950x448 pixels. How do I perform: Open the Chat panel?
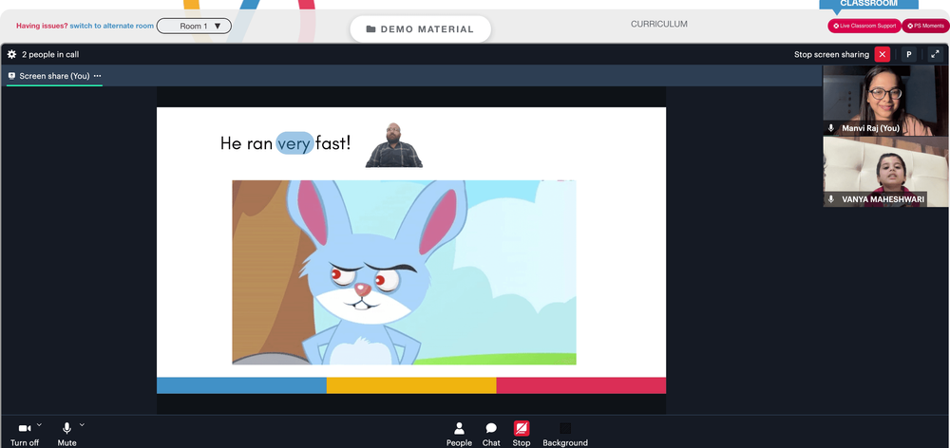(x=491, y=435)
